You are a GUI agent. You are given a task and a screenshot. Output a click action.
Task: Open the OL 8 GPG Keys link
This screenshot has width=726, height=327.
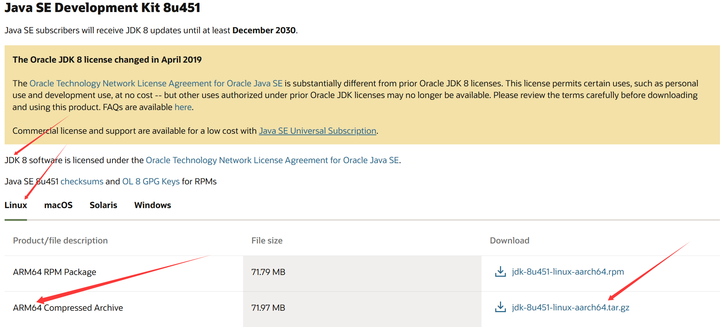[151, 182]
